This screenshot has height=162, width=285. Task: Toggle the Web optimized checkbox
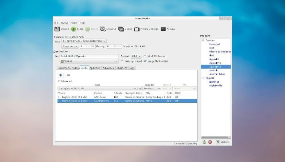tap(122, 61)
